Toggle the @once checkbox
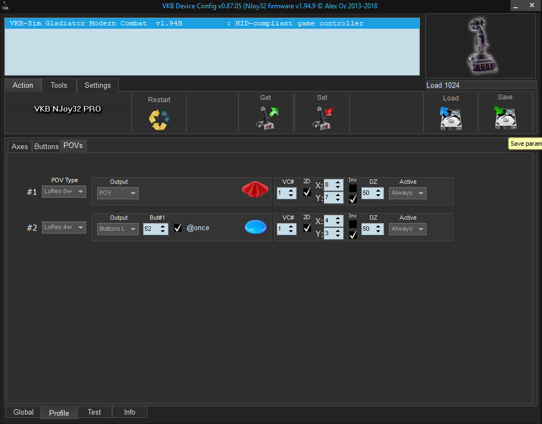Viewport: 542px width, 424px height. click(x=178, y=228)
